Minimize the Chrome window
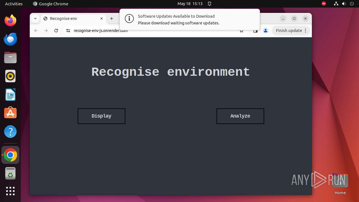The image size is (359, 202). [283, 19]
